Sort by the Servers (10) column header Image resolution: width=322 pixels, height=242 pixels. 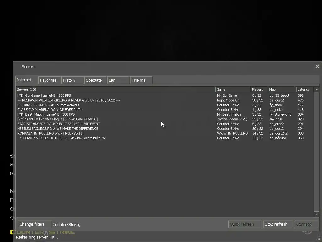pyautogui.click(x=116, y=89)
